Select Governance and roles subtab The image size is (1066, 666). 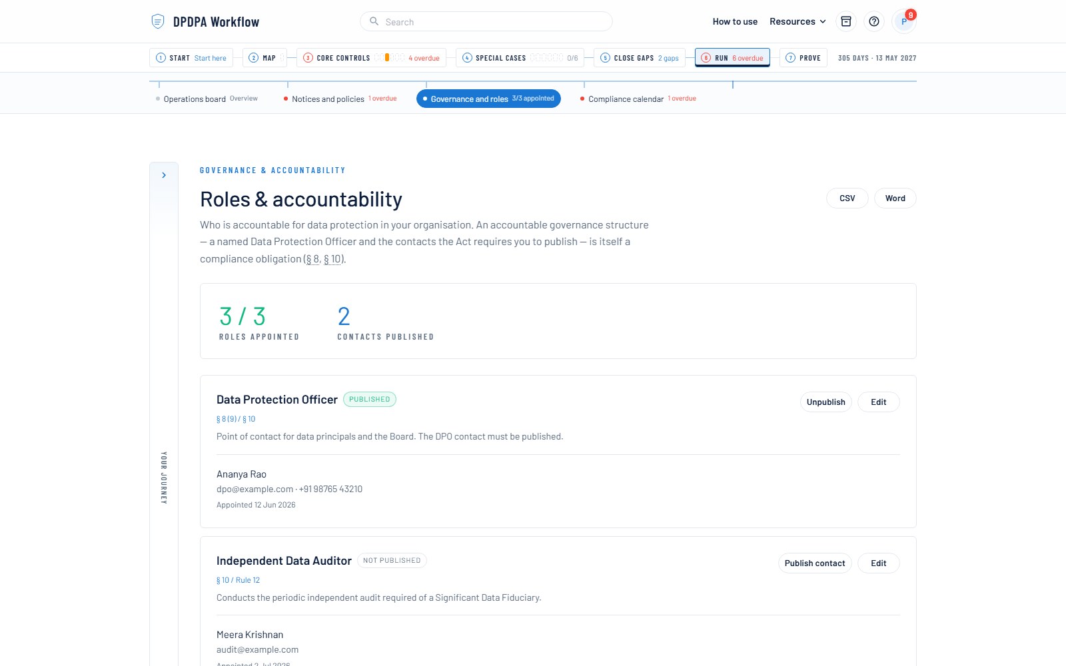coord(488,99)
